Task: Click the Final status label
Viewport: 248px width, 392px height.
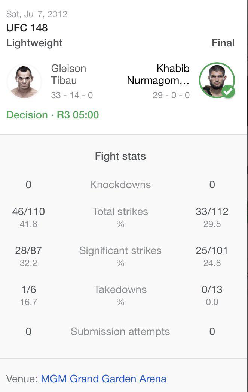Action: click(x=223, y=43)
